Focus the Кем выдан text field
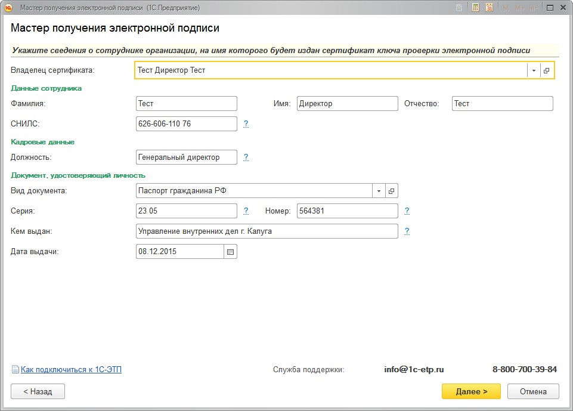The image size is (573, 411). (267, 231)
